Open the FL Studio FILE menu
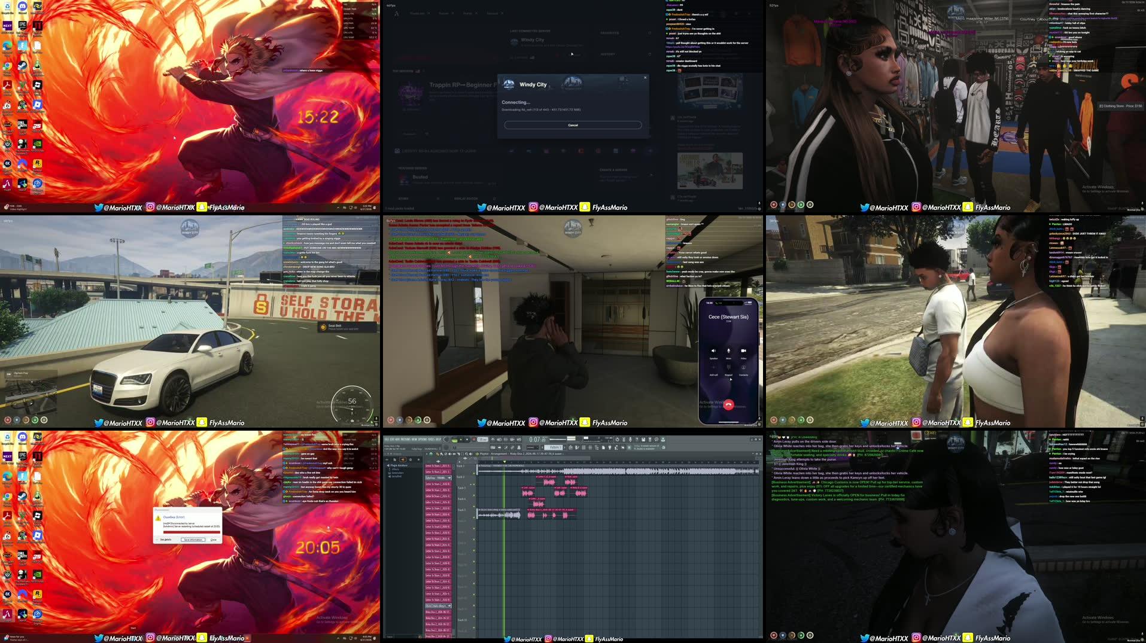The height and width of the screenshot is (643, 1146). tap(386, 439)
